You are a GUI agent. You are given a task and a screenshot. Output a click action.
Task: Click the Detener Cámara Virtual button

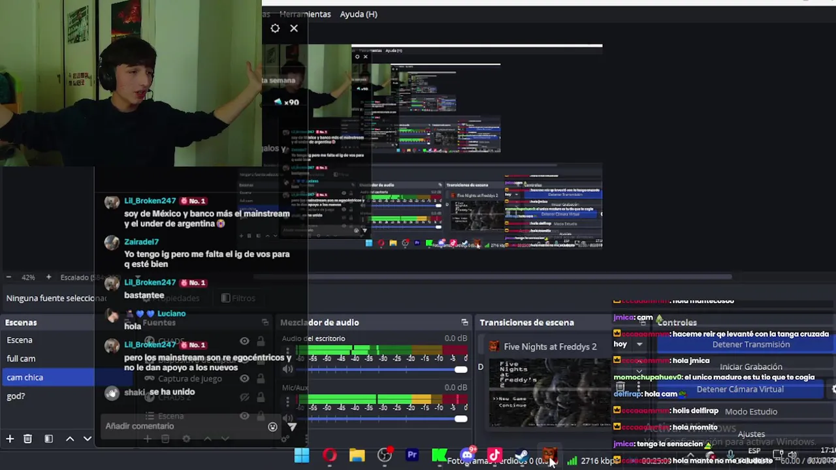740,389
